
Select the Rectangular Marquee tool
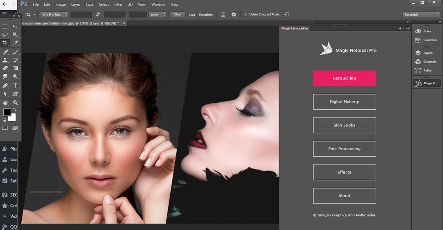5,27
